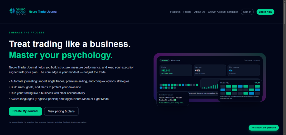286x135 pixels.
Task: Click the Goal mode · AI coach text
Action: (252, 60)
